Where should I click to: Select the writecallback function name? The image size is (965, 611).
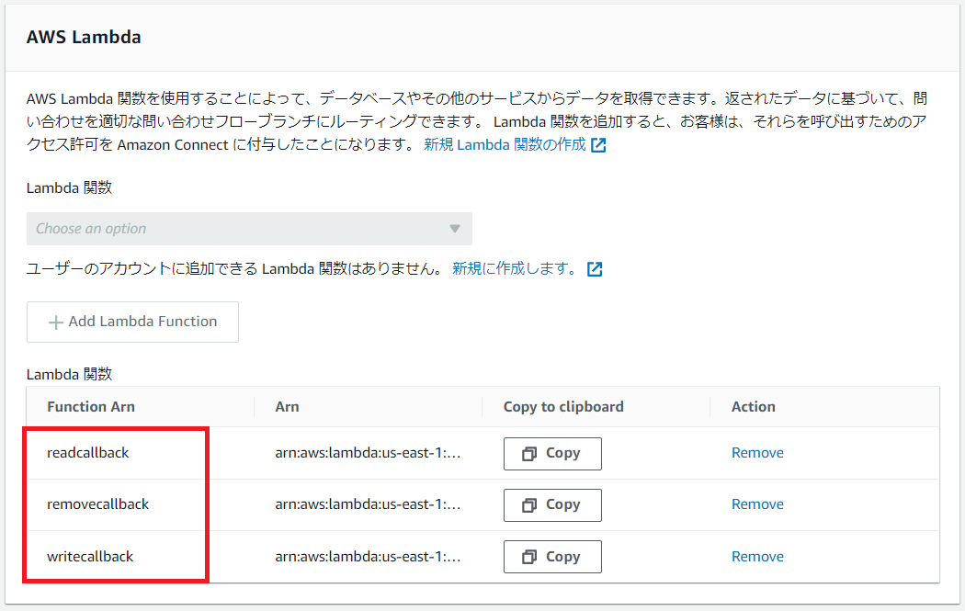(x=90, y=557)
